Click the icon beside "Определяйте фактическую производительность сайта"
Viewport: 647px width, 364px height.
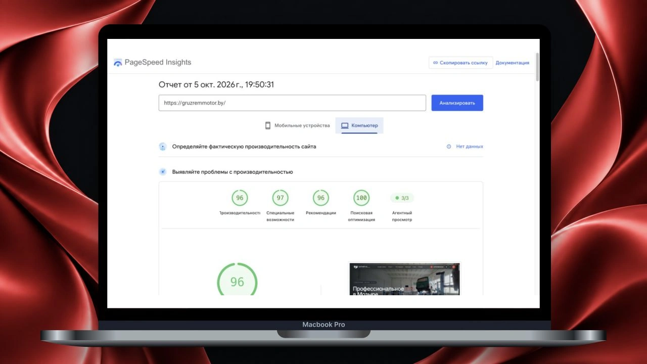tap(163, 147)
